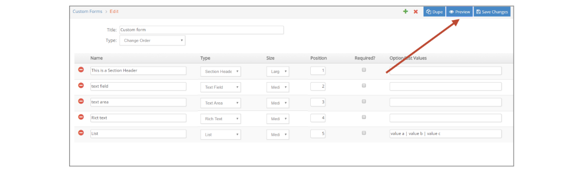Click the green plus add field icon
The height and width of the screenshot is (172, 578).
[405, 12]
